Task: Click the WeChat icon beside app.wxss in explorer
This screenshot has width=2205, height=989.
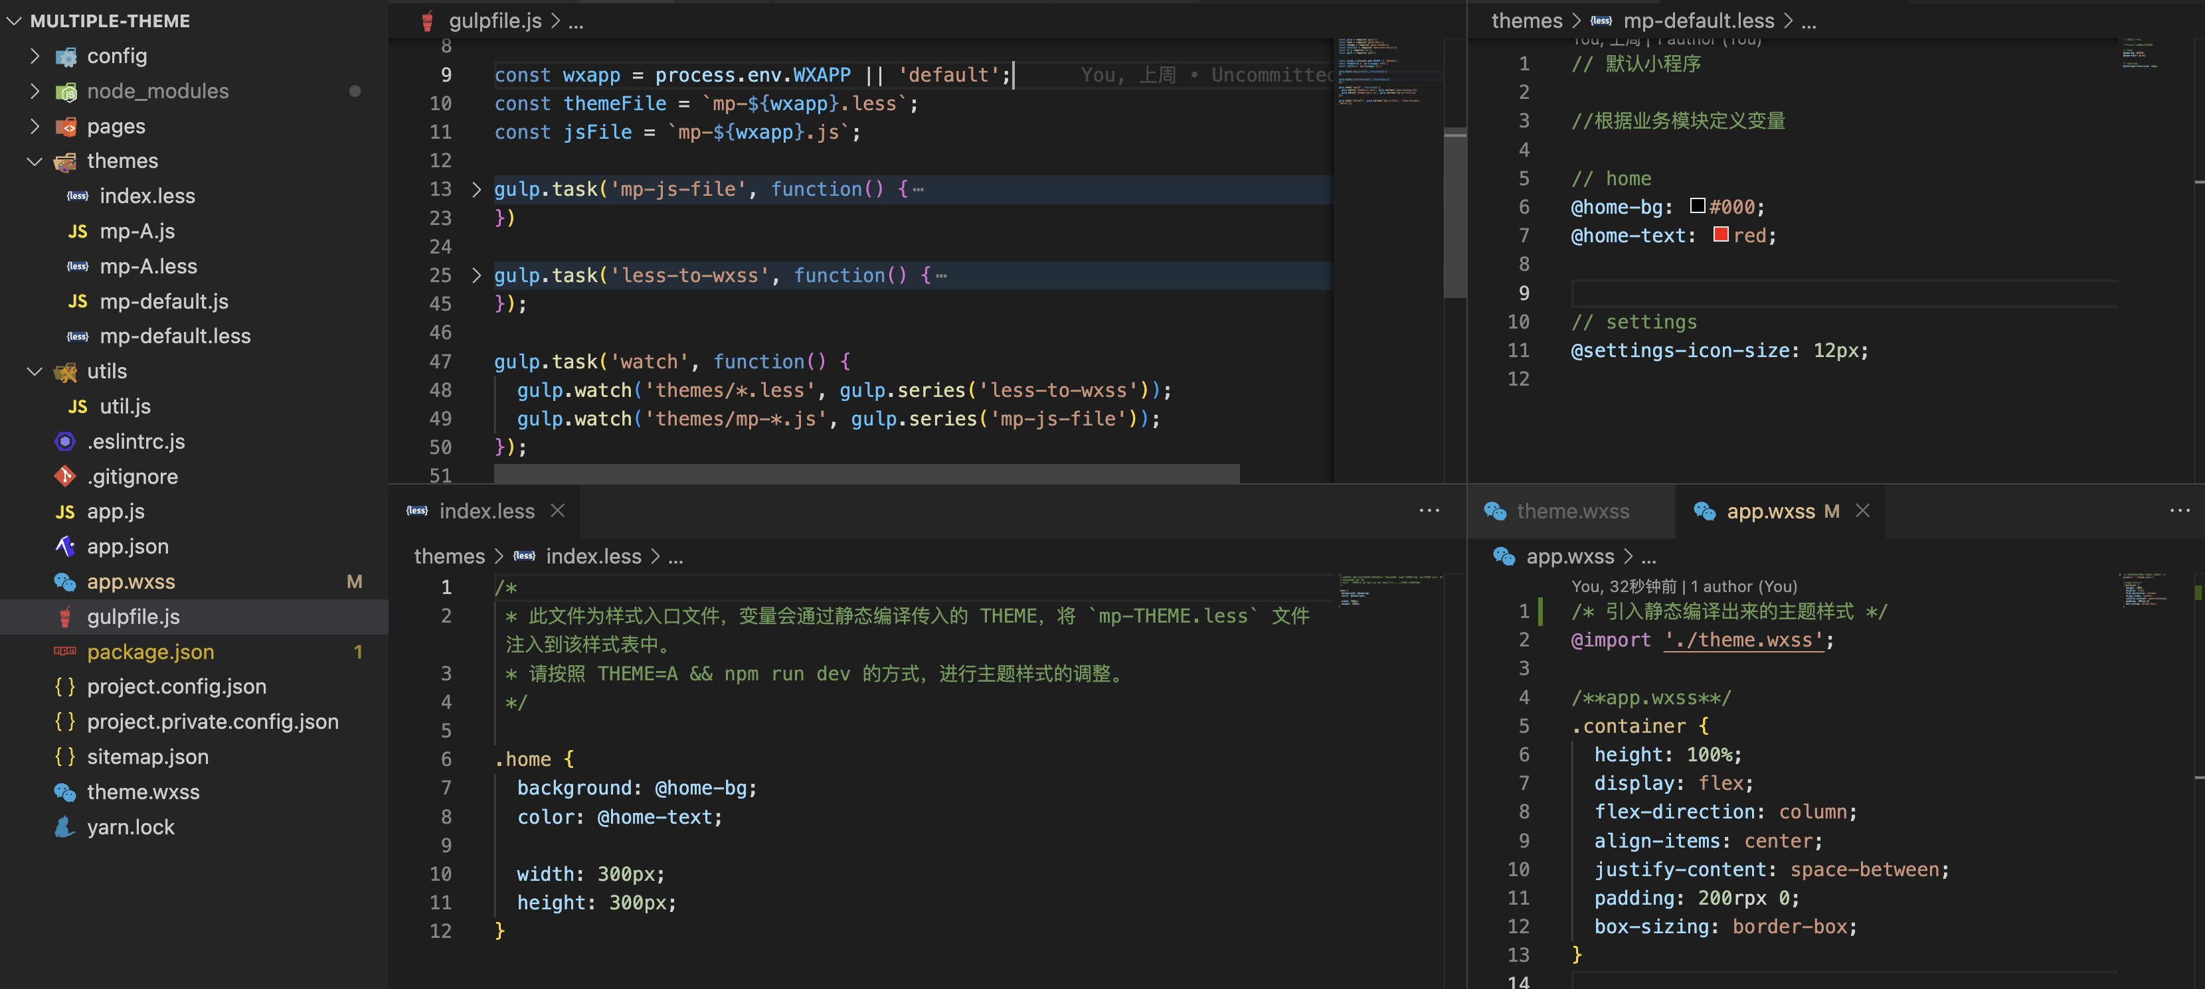Action: (65, 581)
